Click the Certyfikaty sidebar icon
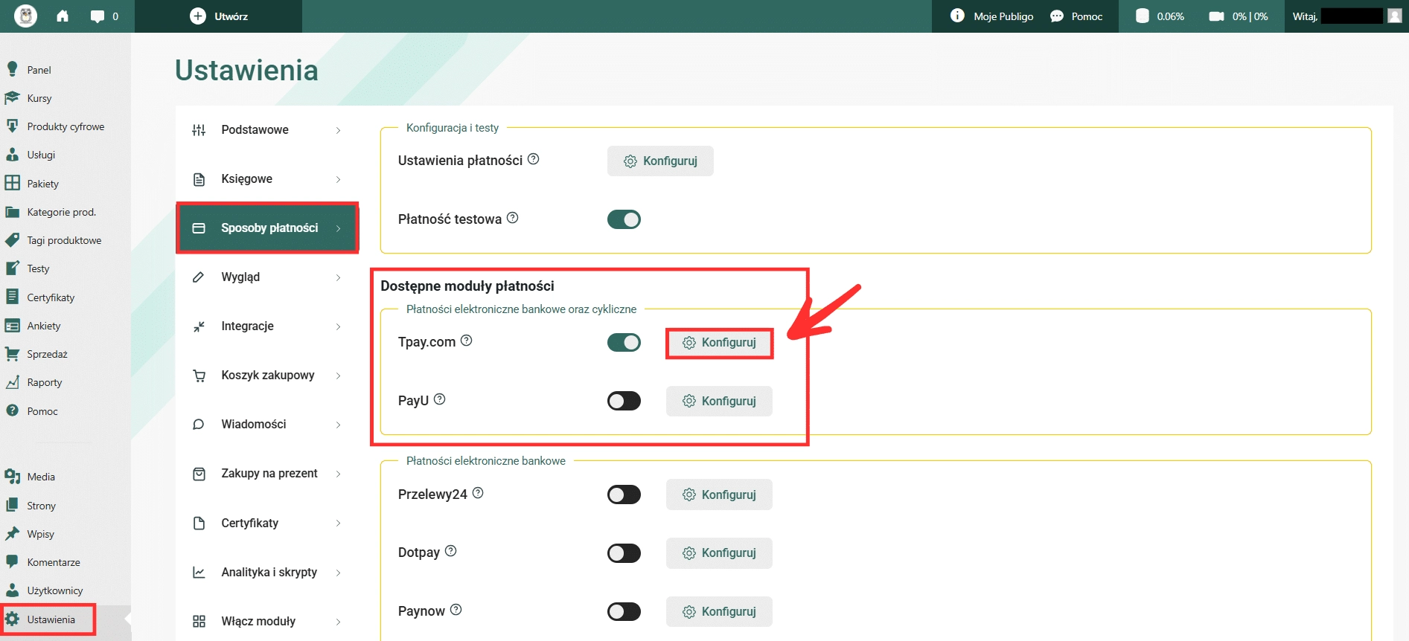Screen dimensions: 1409x641 12,297
